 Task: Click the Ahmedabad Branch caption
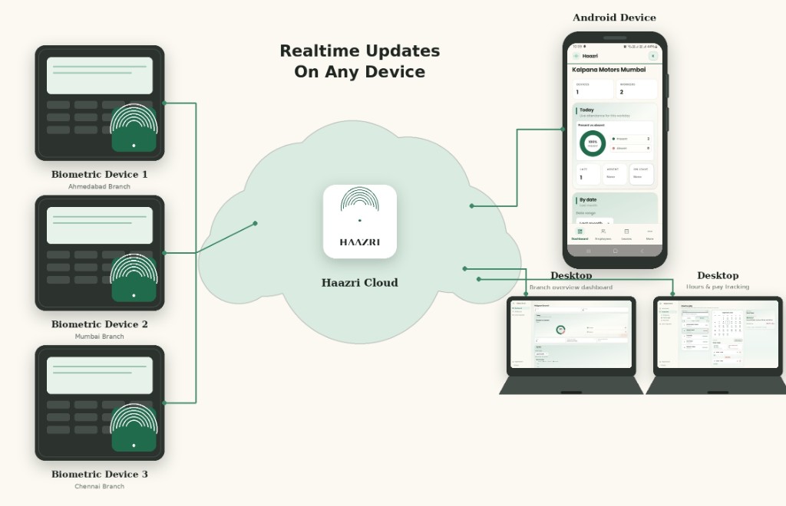click(x=99, y=186)
